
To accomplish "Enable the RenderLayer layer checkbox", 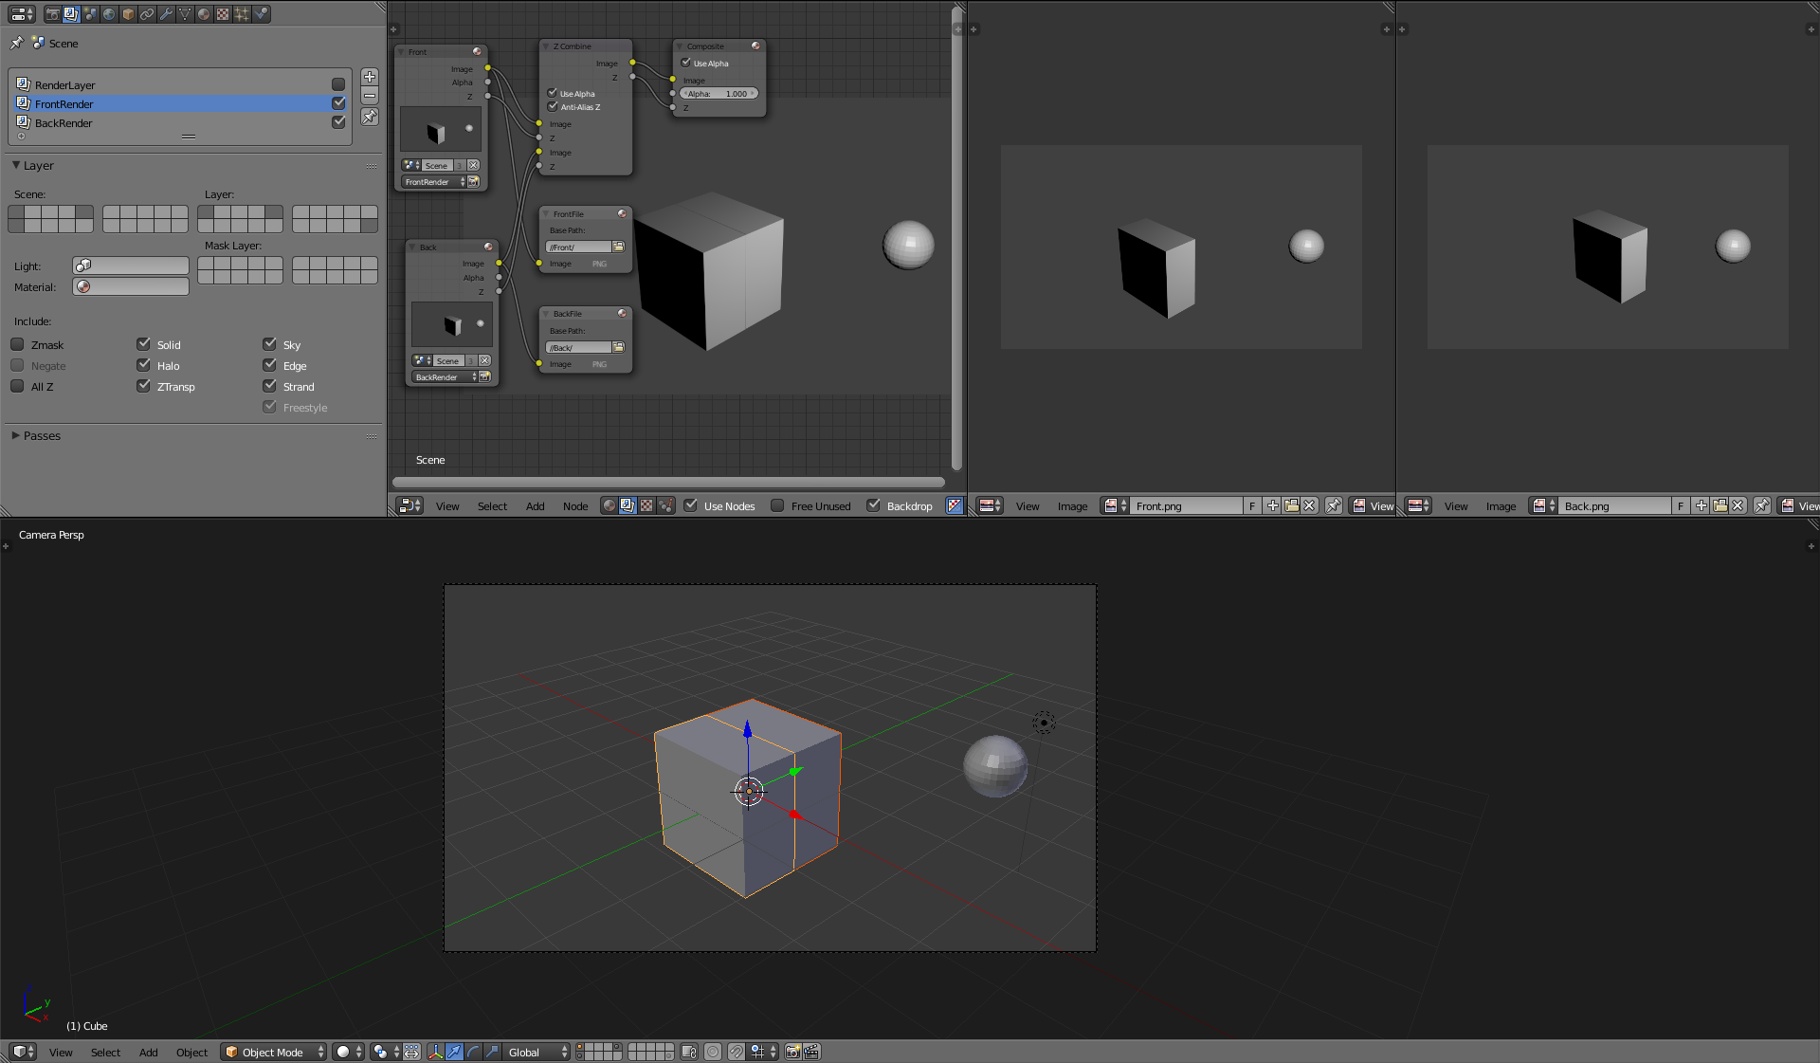I will (x=338, y=84).
